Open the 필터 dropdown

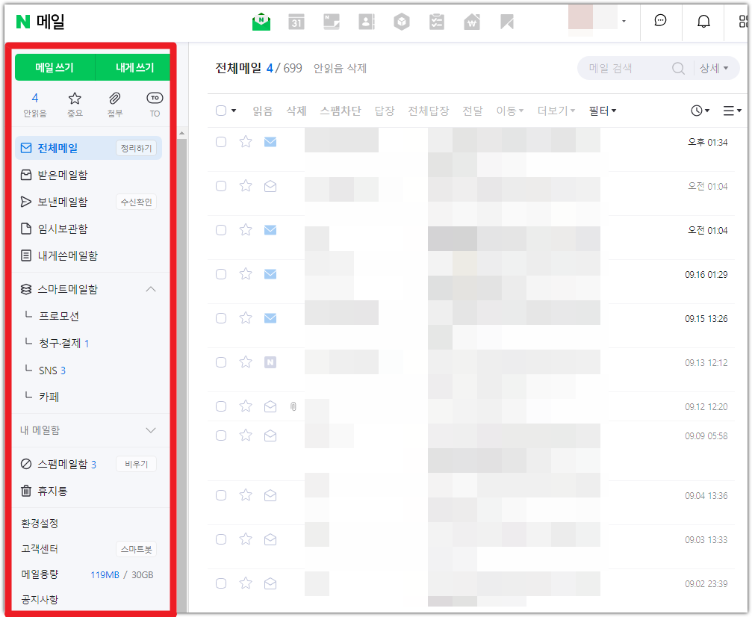click(597, 110)
